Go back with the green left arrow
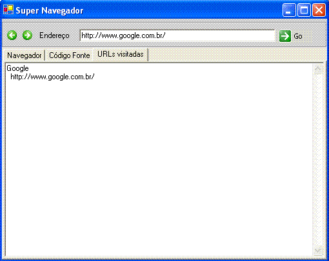The image size is (329, 261). tap(12, 35)
